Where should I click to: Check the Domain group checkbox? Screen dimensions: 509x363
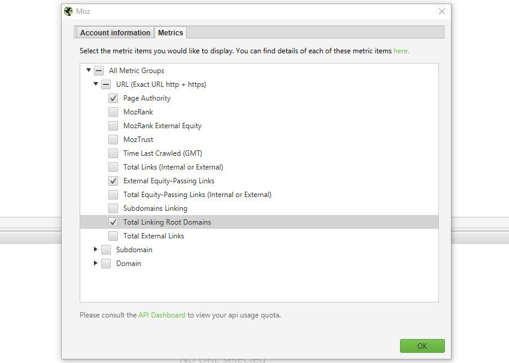pos(106,264)
